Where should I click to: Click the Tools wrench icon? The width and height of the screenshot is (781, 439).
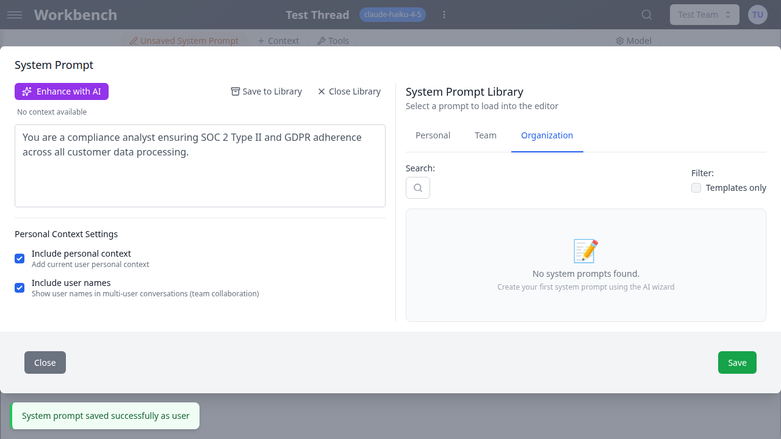[x=322, y=40]
